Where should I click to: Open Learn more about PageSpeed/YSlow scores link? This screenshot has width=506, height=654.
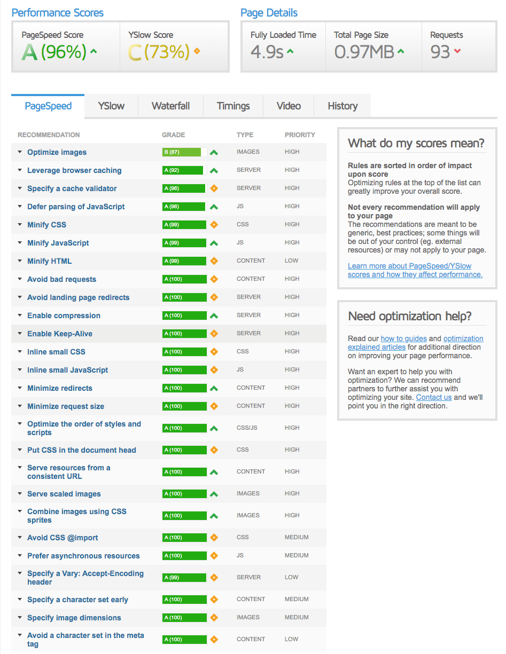point(415,270)
